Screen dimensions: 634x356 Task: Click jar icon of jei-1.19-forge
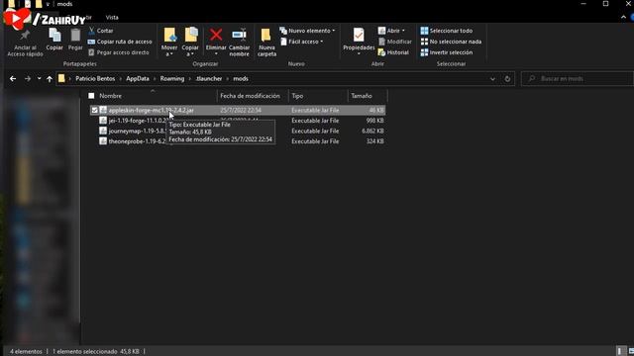[x=103, y=121]
